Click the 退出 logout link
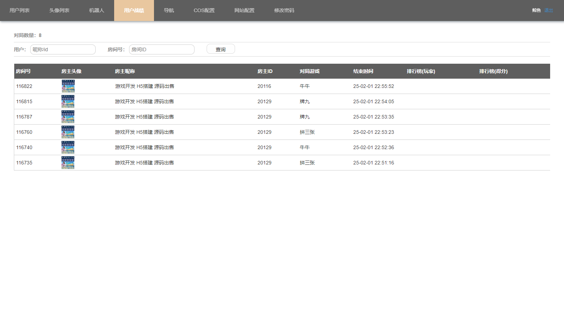Viewport: 564px width, 331px height. point(548,10)
